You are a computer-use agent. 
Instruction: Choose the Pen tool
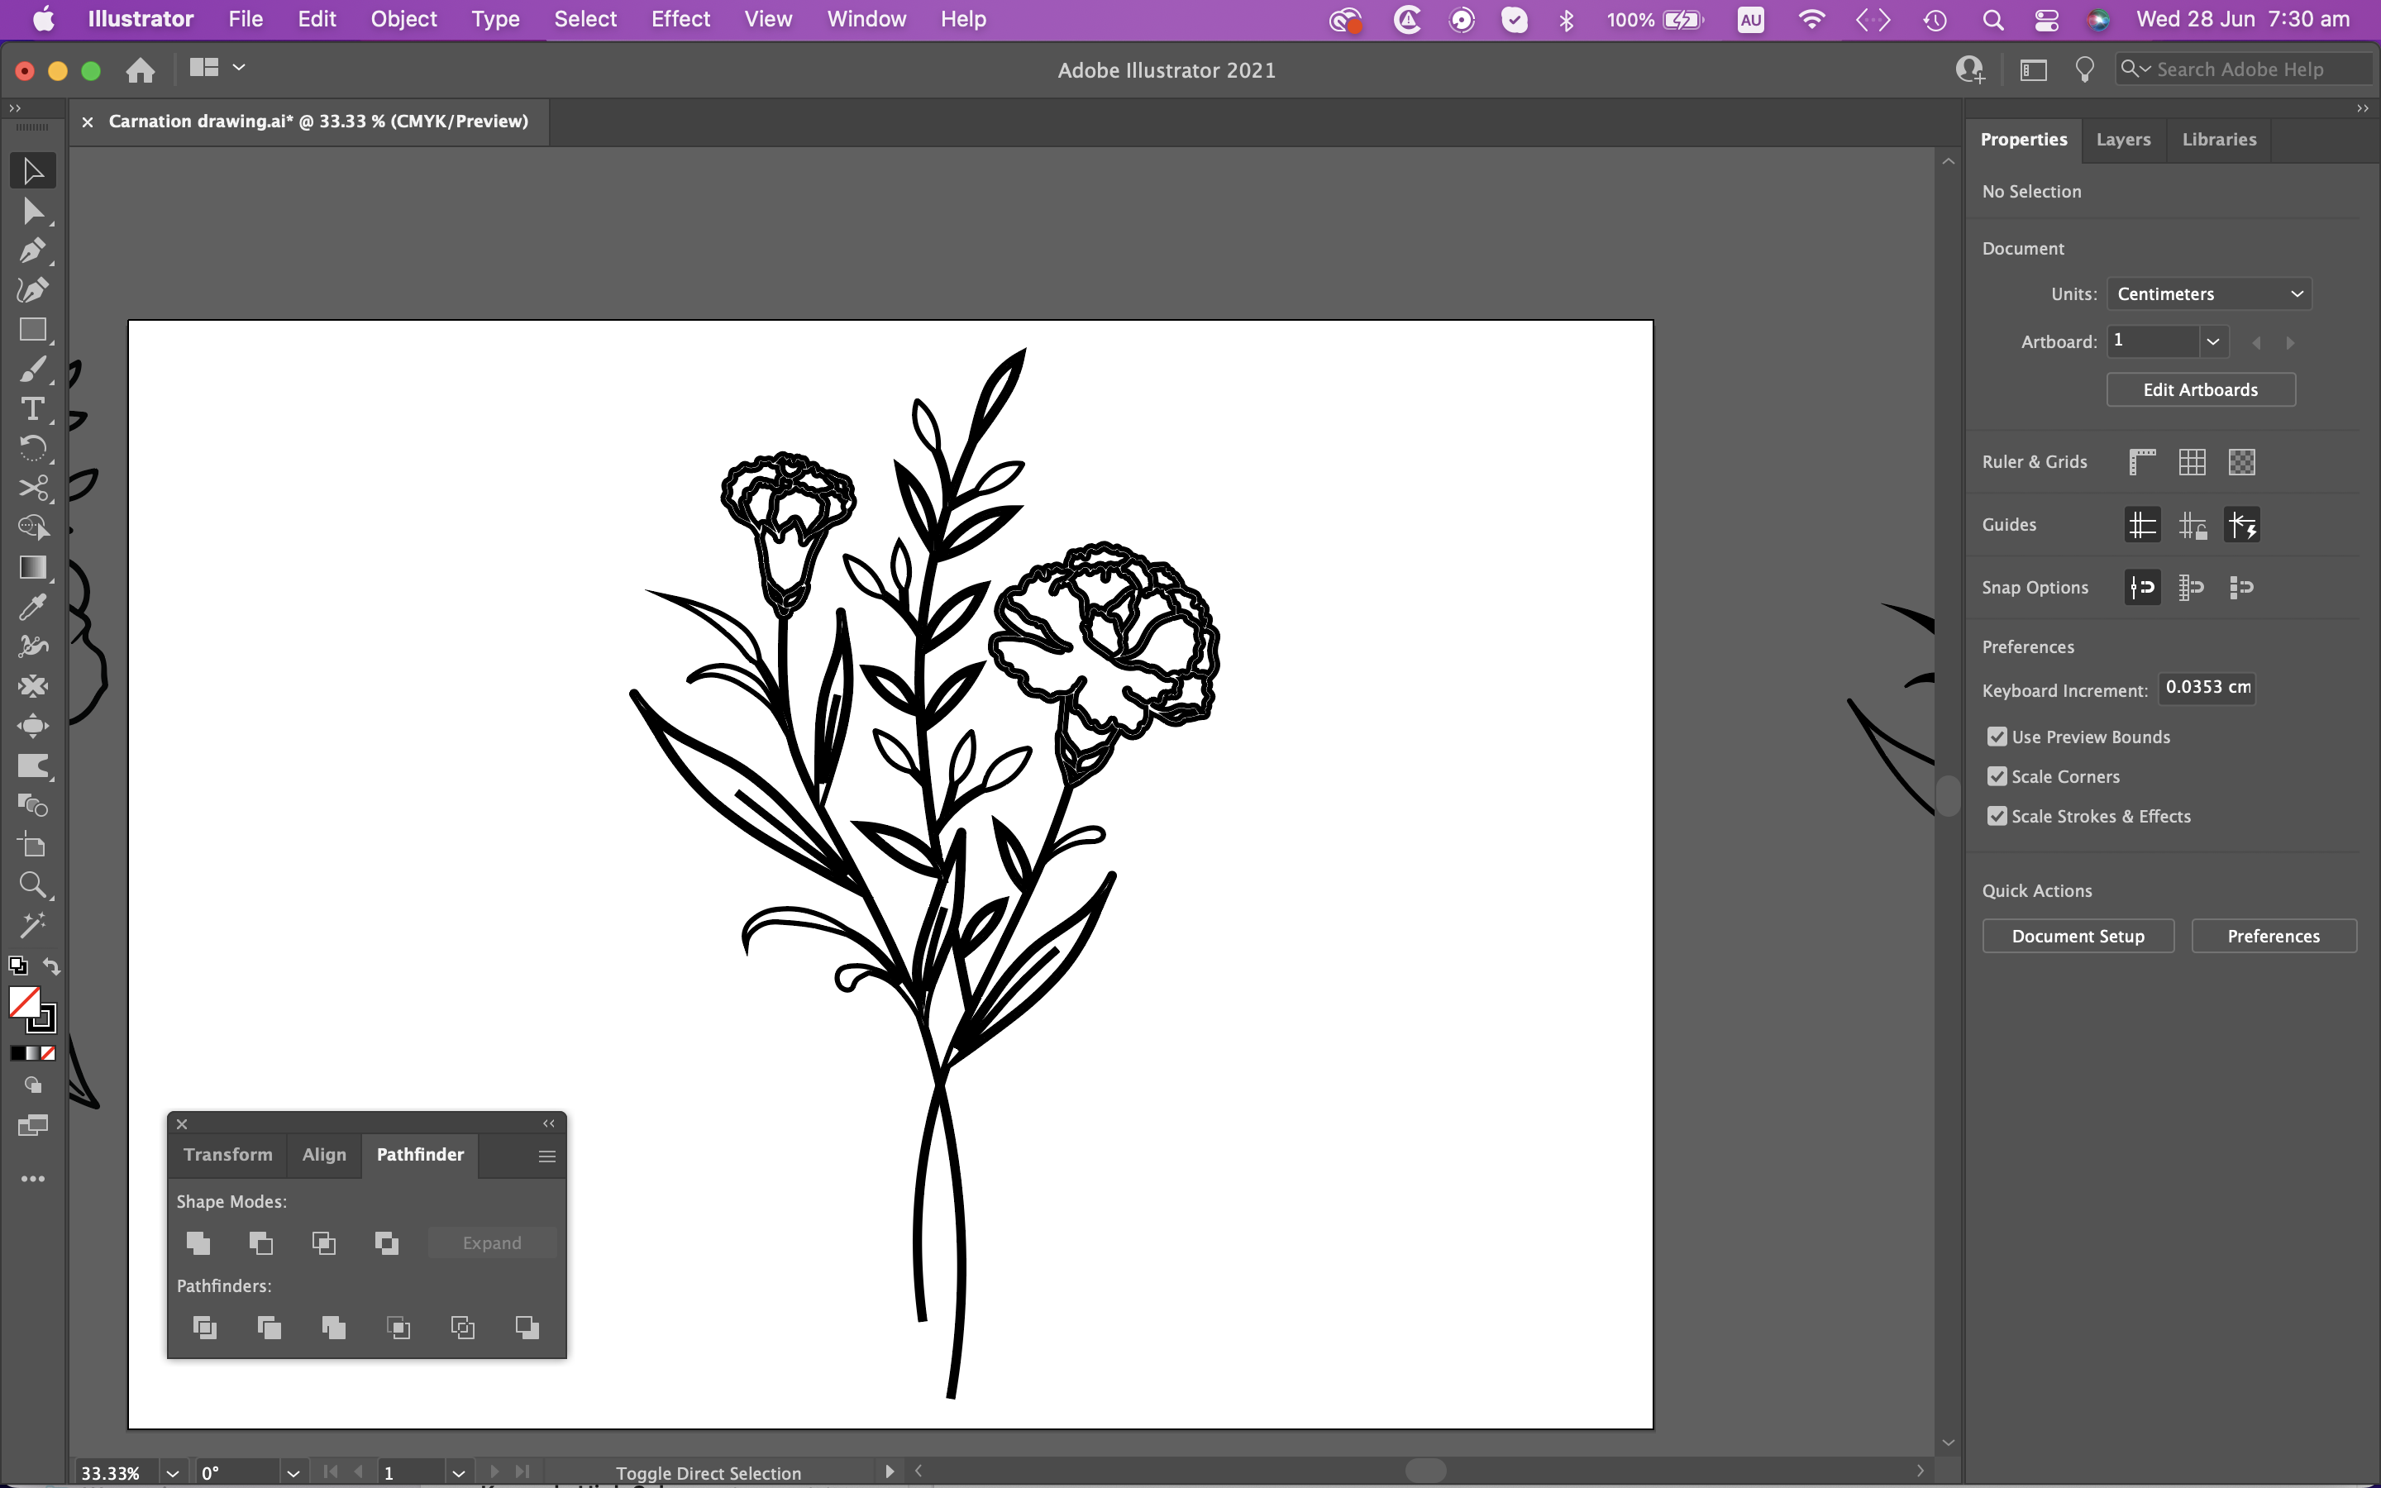click(x=32, y=250)
